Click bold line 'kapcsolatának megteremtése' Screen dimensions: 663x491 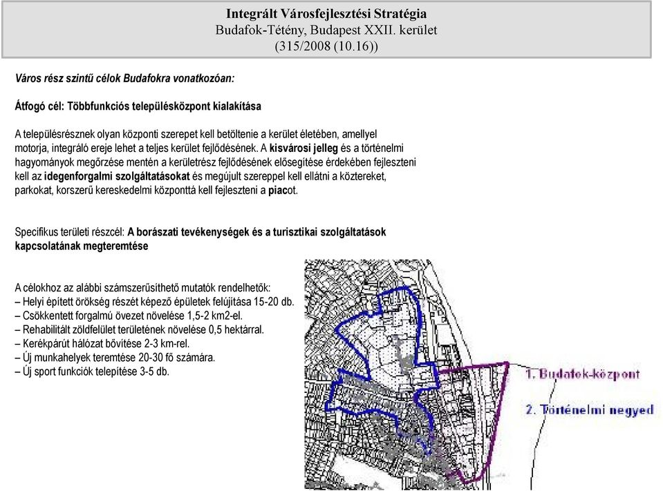point(82,246)
